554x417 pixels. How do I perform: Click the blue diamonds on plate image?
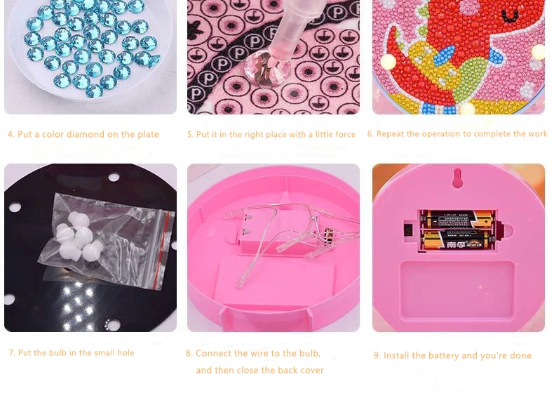90,57
